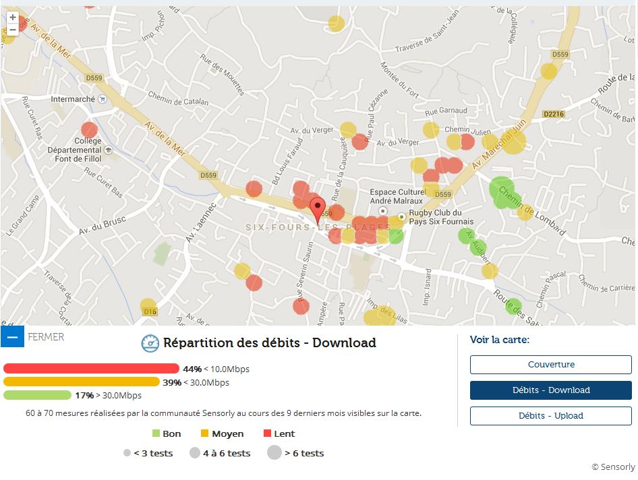Click the Sensorly copyright link
The image size is (638, 480).
(x=613, y=467)
